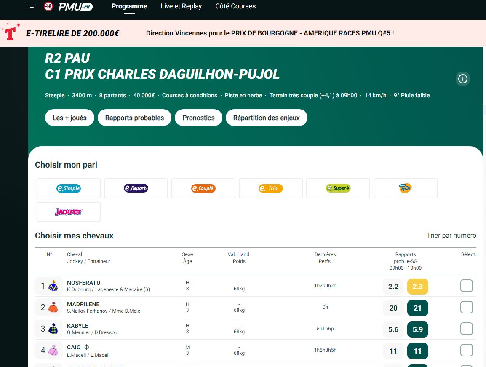The width and height of the screenshot is (486, 367).
Task: Open Répartition des enjeux
Action: [x=267, y=118]
